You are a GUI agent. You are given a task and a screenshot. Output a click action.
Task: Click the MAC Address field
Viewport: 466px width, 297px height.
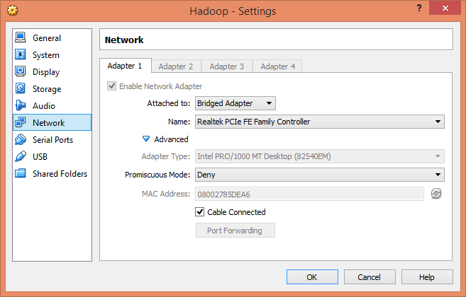coord(309,194)
